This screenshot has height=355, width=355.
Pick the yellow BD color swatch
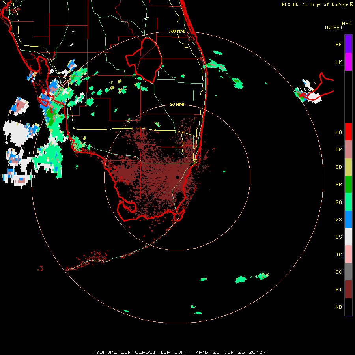348,167
